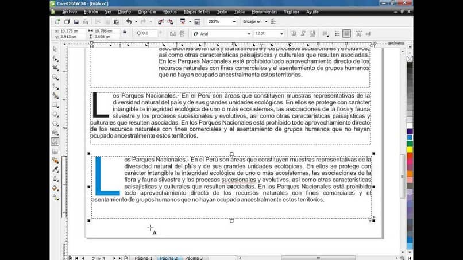Click the Encajar en button
Viewport: 463px width, 260px height.
pos(252,22)
